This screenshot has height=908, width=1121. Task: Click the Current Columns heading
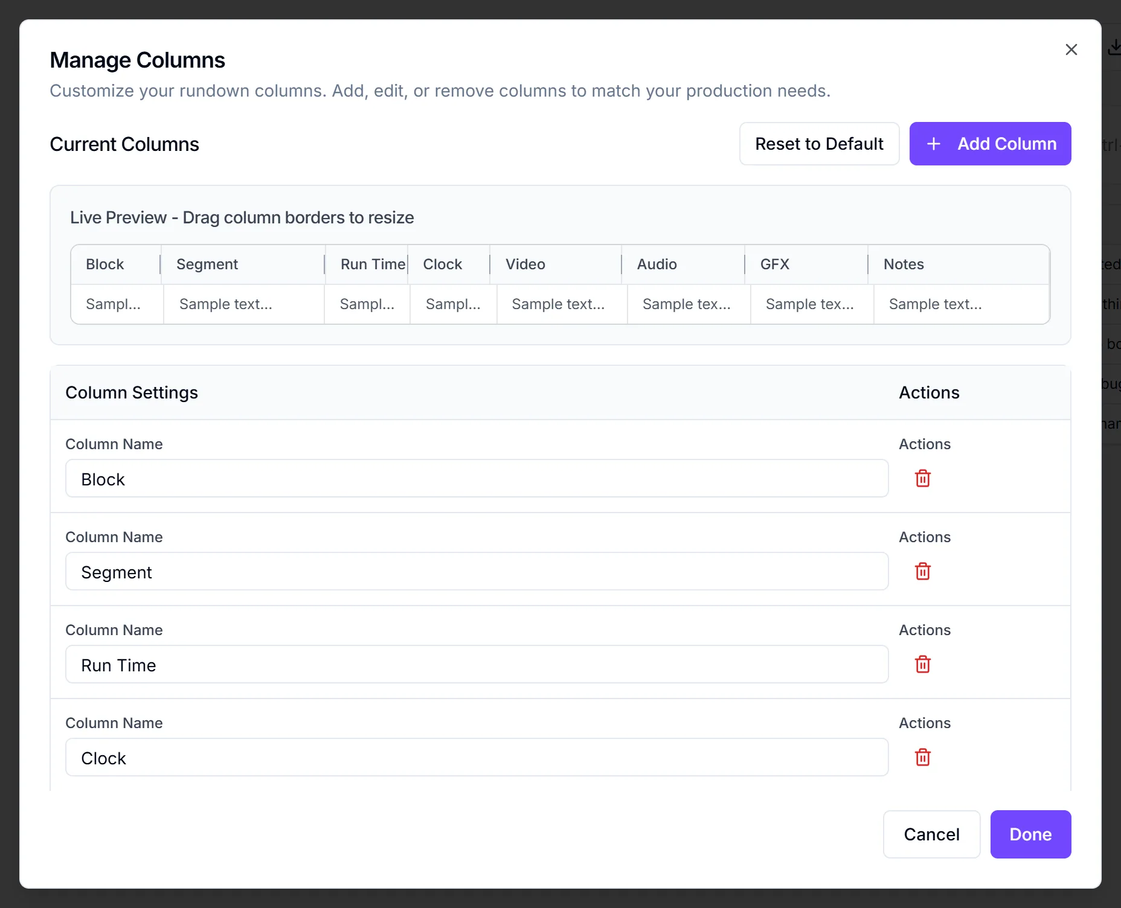pyautogui.click(x=124, y=144)
